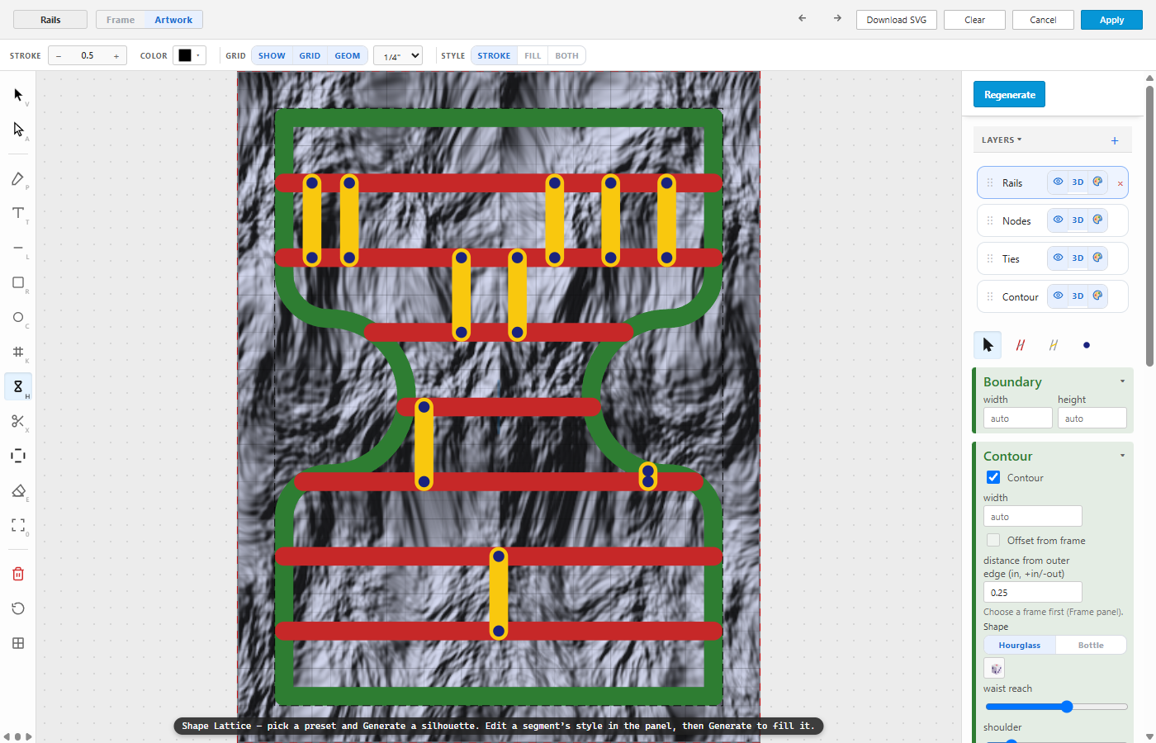The image size is (1156, 743).
Task: Set style to FILL
Action: pos(533,55)
